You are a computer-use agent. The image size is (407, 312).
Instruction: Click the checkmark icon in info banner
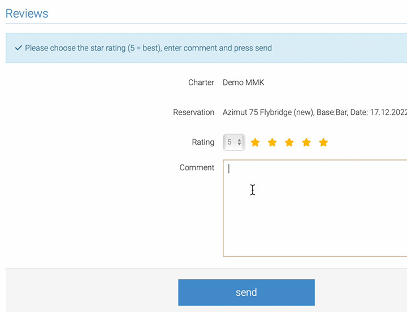[19, 48]
